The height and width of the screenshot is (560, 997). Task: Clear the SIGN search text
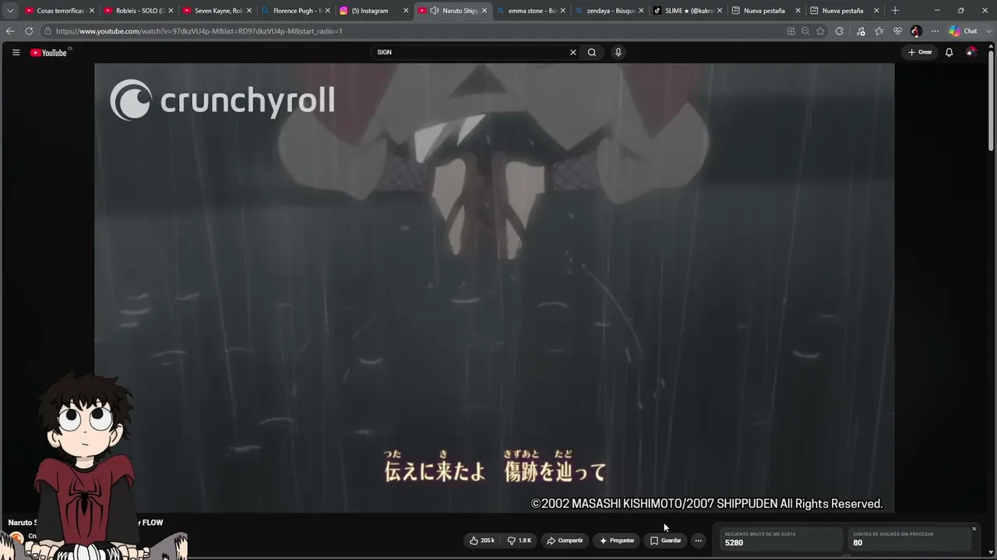573,52
